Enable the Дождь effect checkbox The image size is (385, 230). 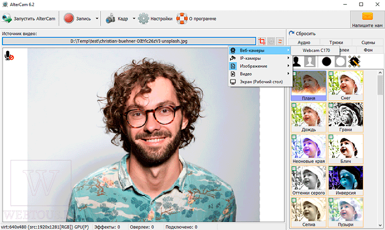click(x=294, y=105)
